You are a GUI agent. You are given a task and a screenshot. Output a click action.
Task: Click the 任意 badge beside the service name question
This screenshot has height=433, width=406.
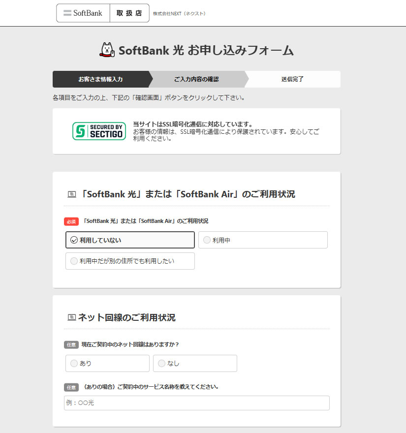click(x=71, y=387)
